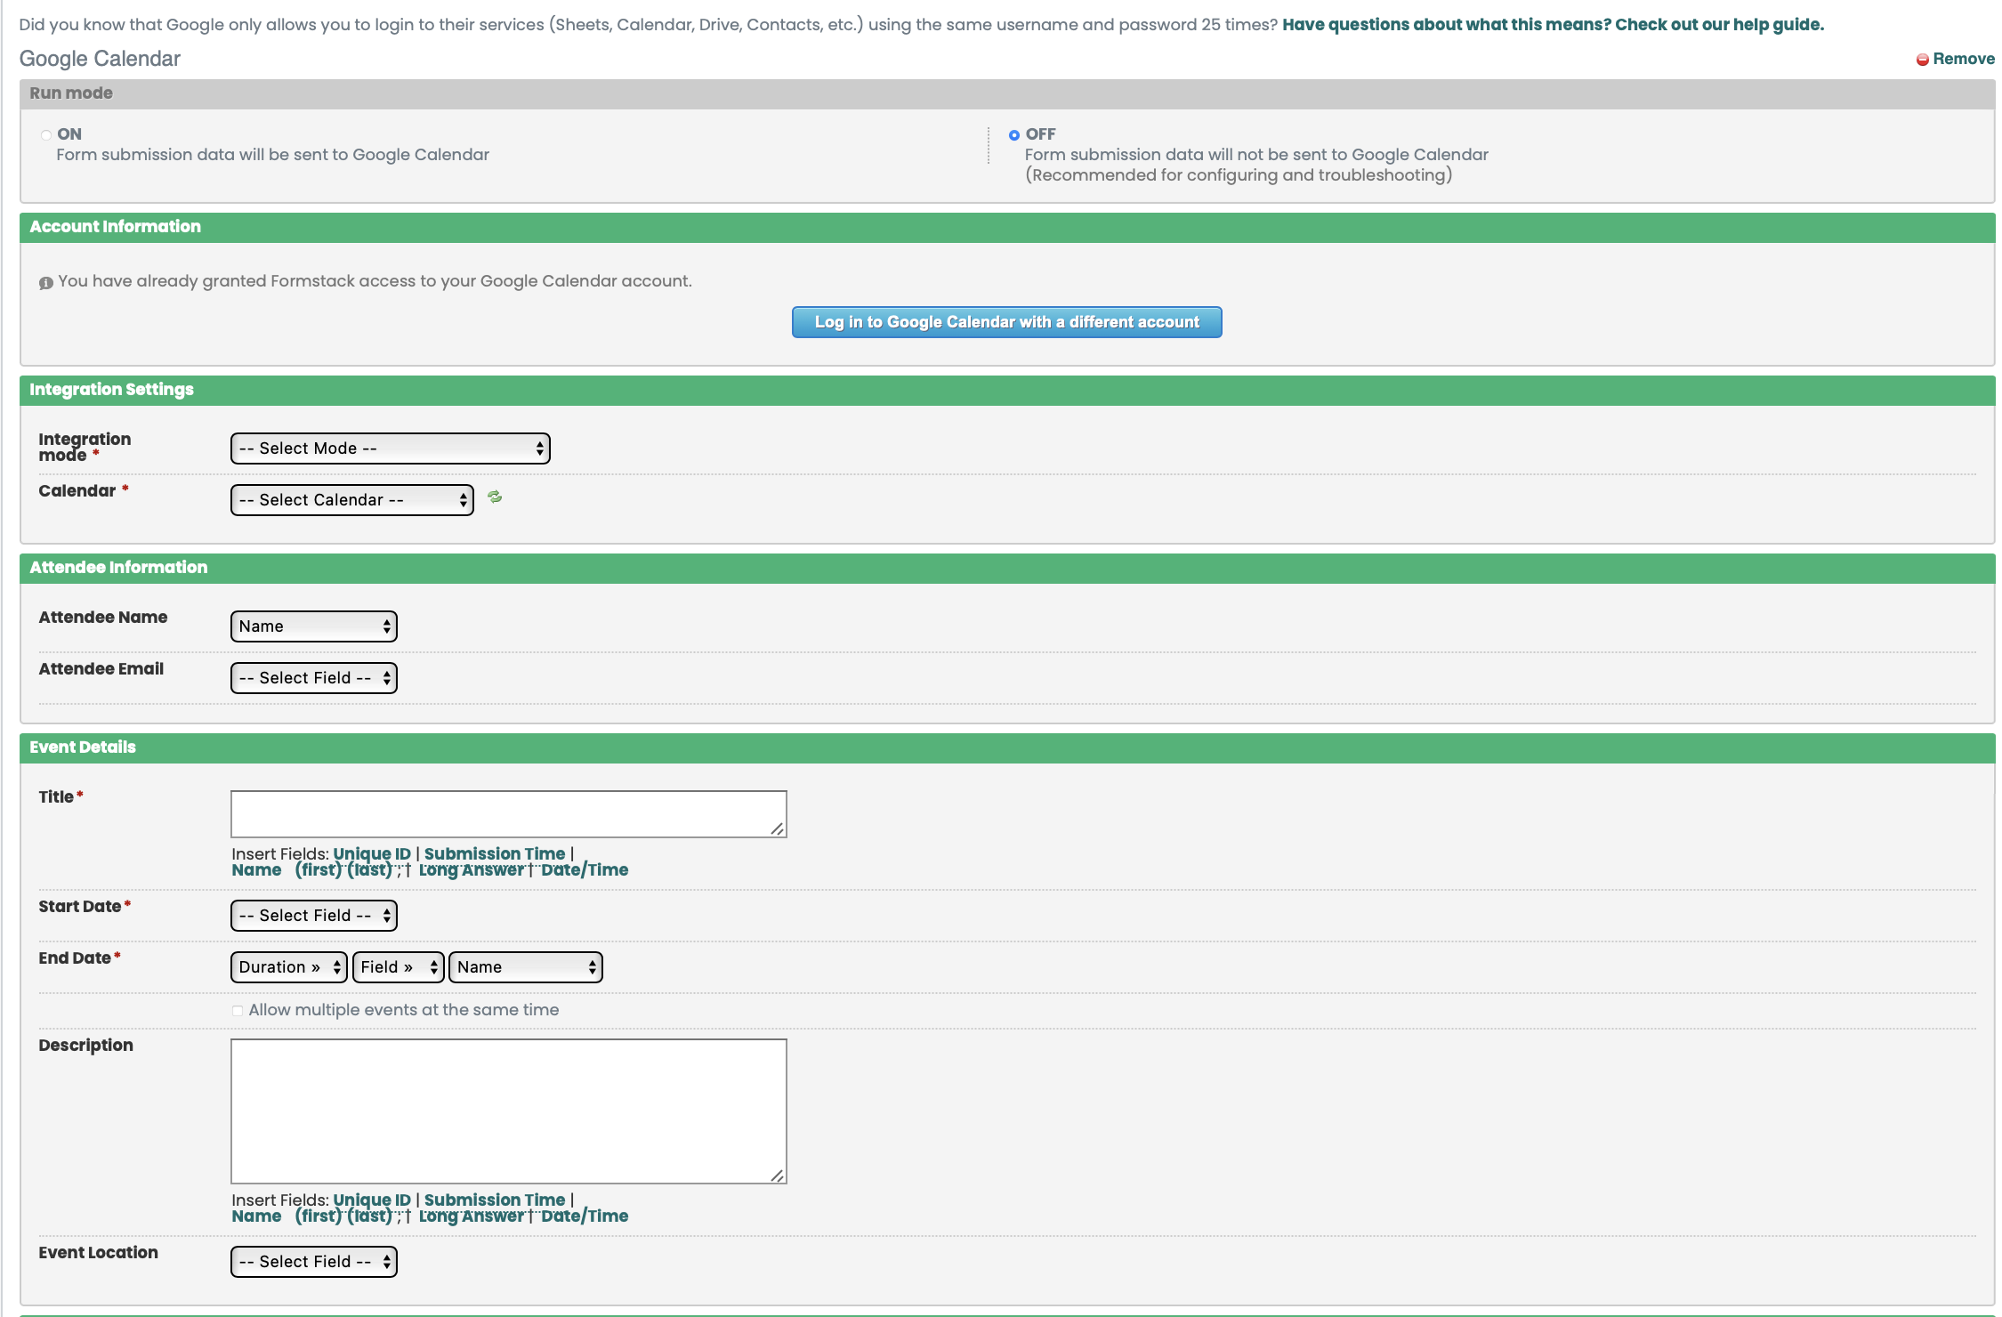Insert Date/Time field into the Title

point(585,869)
